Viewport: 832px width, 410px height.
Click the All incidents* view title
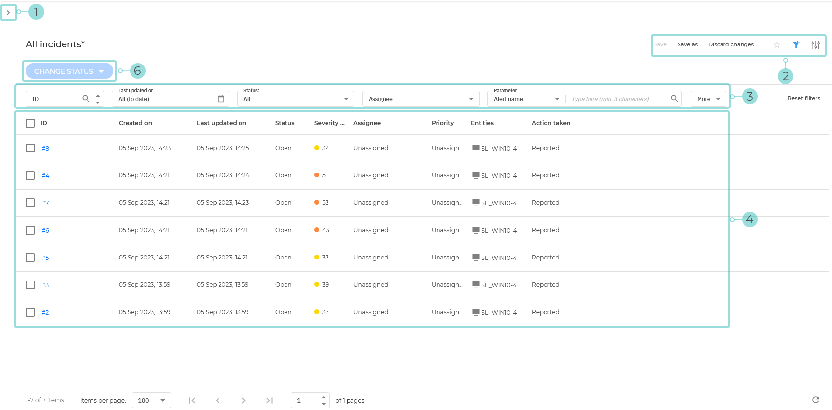(55, 44)
